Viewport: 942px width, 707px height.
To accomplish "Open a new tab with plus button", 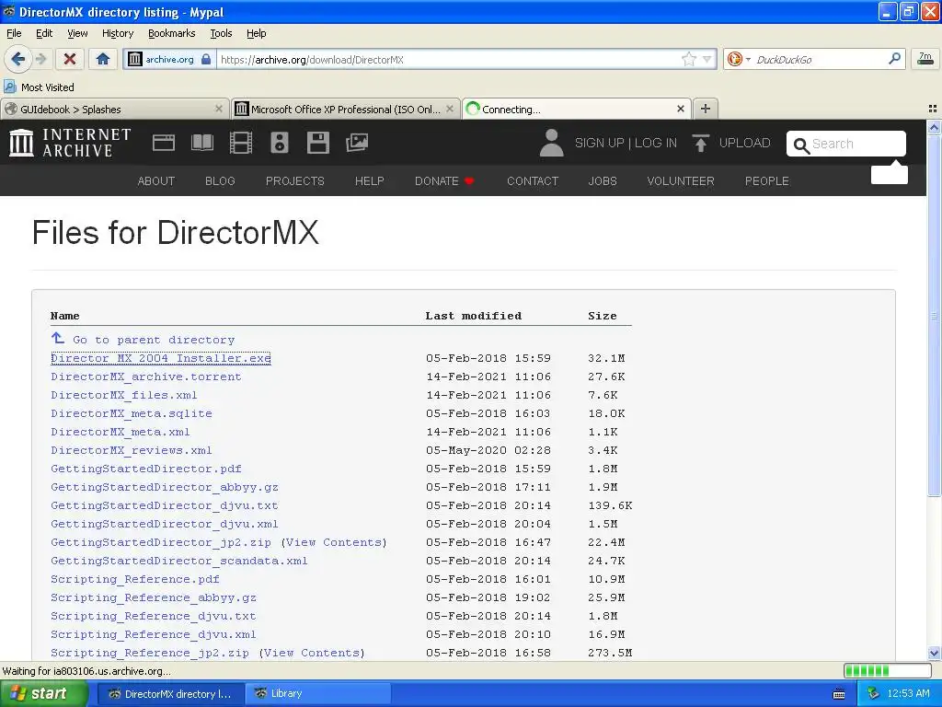I will coord(706,109).
